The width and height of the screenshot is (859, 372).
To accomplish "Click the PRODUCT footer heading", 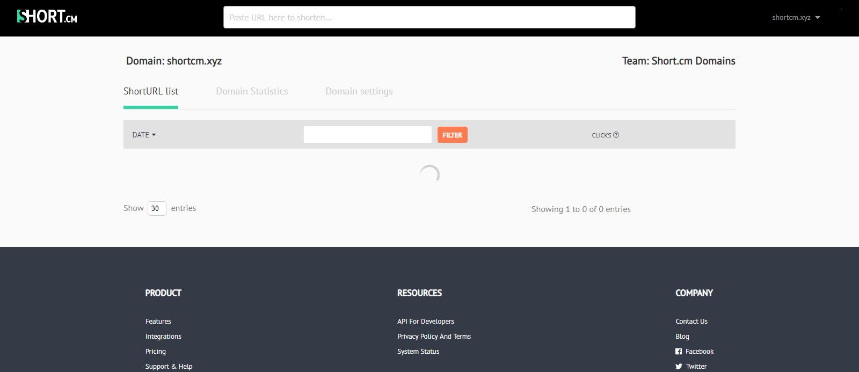I will (163, 293).
